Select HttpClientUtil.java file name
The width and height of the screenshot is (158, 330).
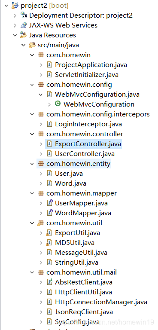[83, 292]
